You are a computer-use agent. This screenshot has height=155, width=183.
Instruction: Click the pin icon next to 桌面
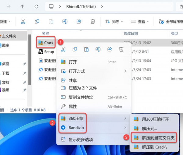[x=25, y=64]
